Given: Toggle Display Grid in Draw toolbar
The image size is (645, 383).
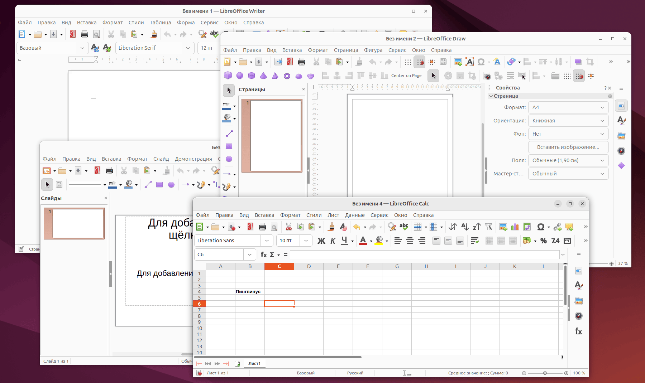Looking at the screenshot, I should click(x=408, y=62).
